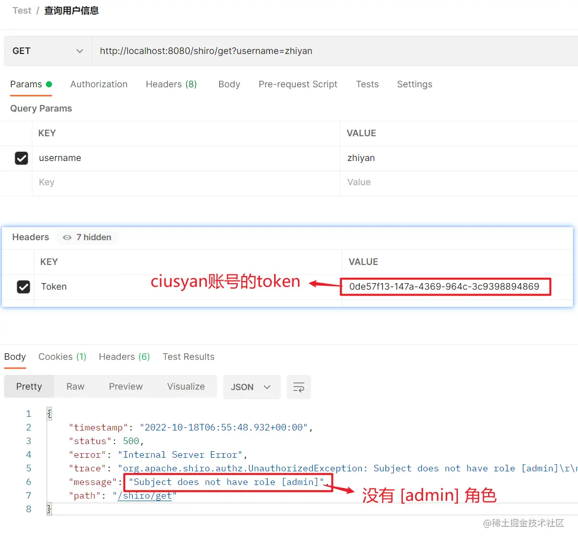Click the closing brace on line 8

pos(49,509)
